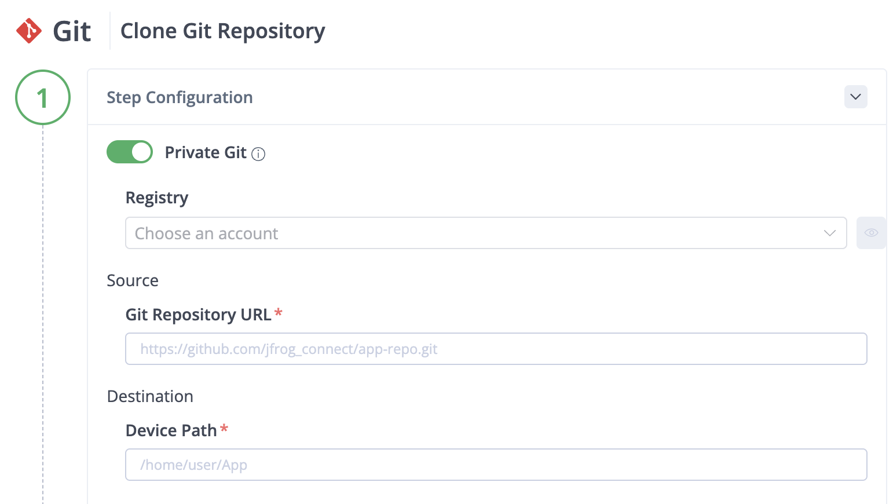
Task: Click the red Git logo icon
Action: click(x=29, y=31)
